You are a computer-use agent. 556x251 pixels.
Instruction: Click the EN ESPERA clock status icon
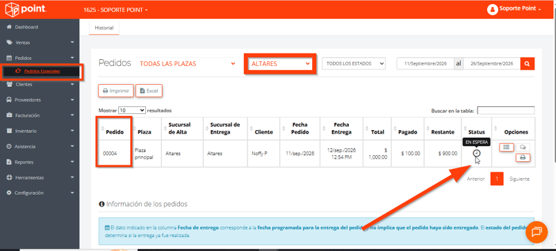477,153
